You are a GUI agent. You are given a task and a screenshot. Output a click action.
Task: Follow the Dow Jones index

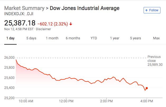point(152,10)
